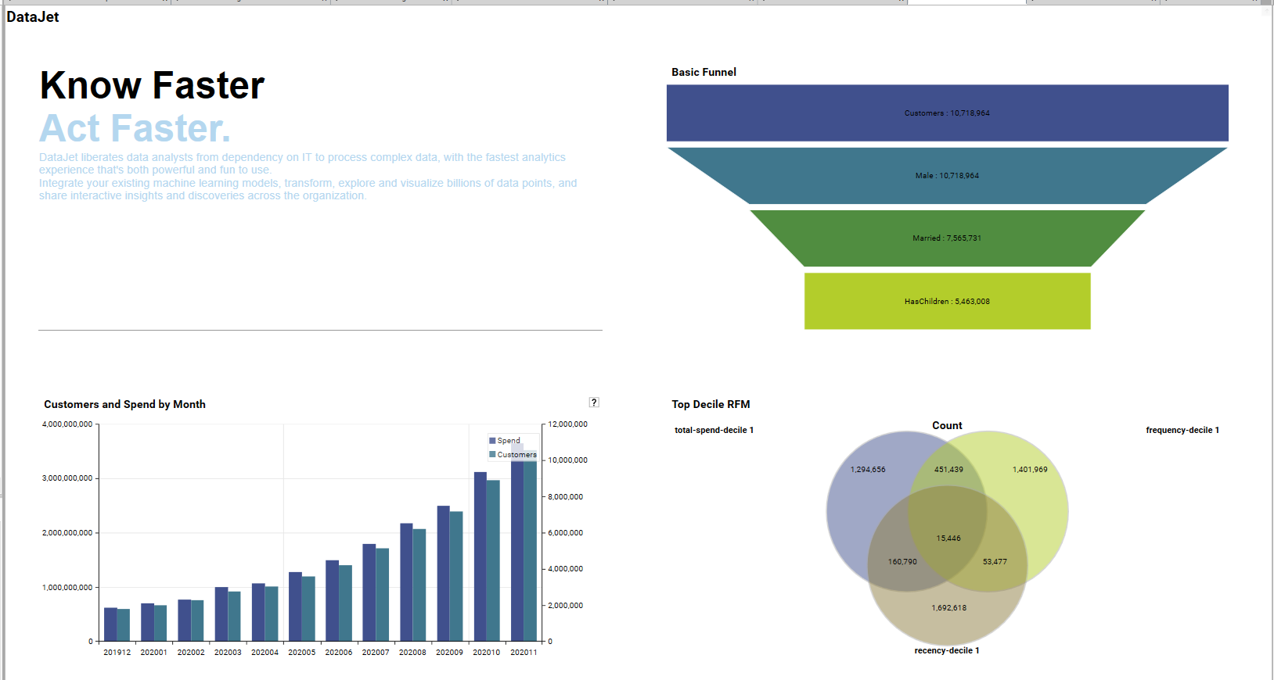Click the Spend bar for 202007
The width and height of the screenshot is (1274, 680).
point(369,592)
